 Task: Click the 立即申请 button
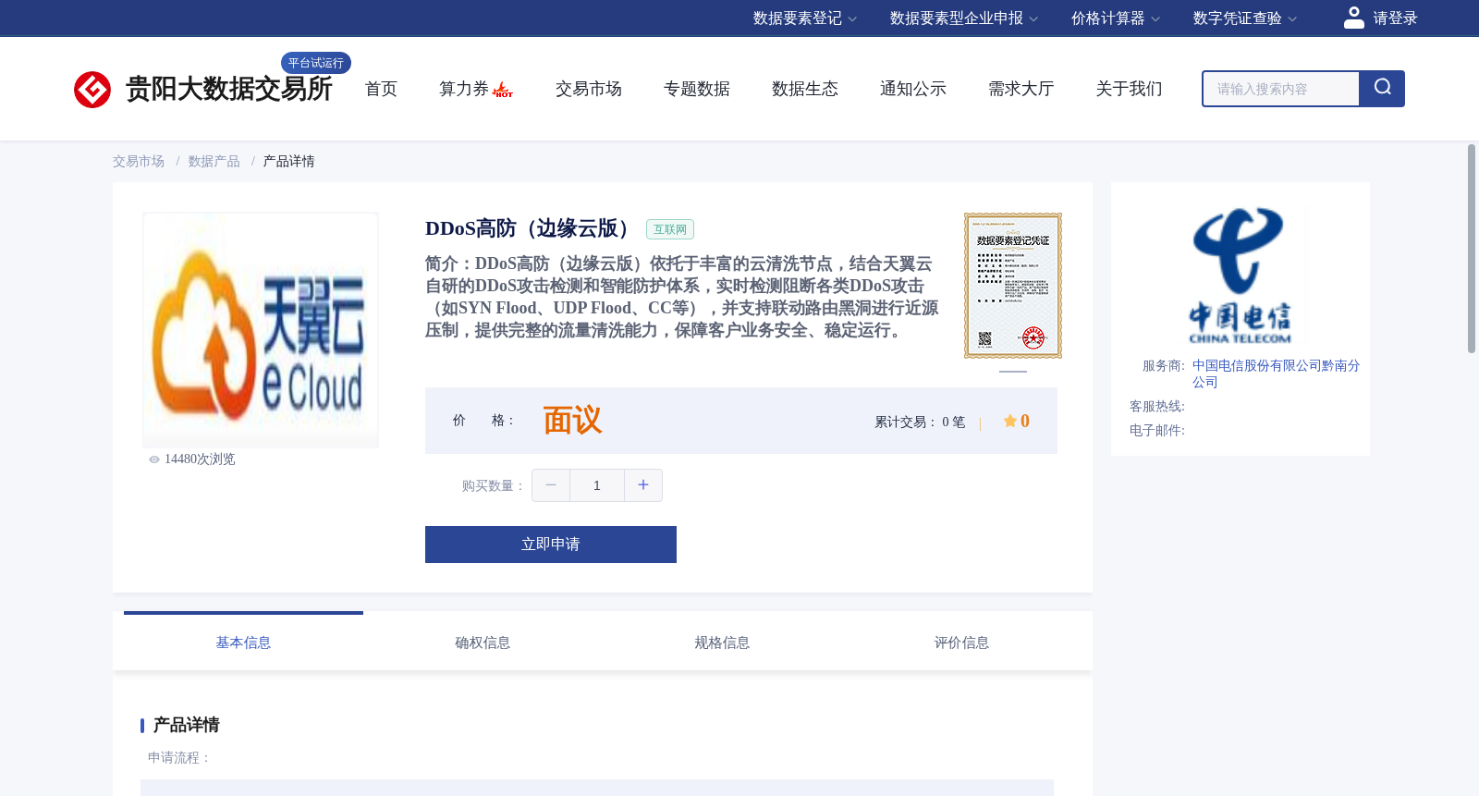tap(551, 545)
